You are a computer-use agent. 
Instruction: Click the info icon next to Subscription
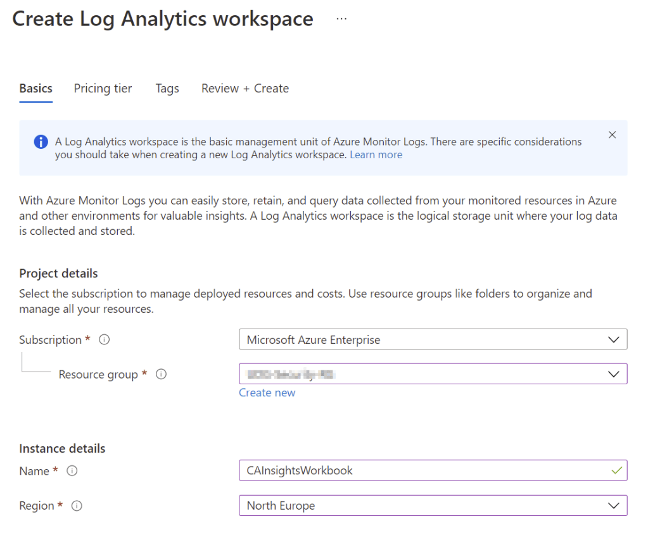pyautogui.click(x=105, y=340)
